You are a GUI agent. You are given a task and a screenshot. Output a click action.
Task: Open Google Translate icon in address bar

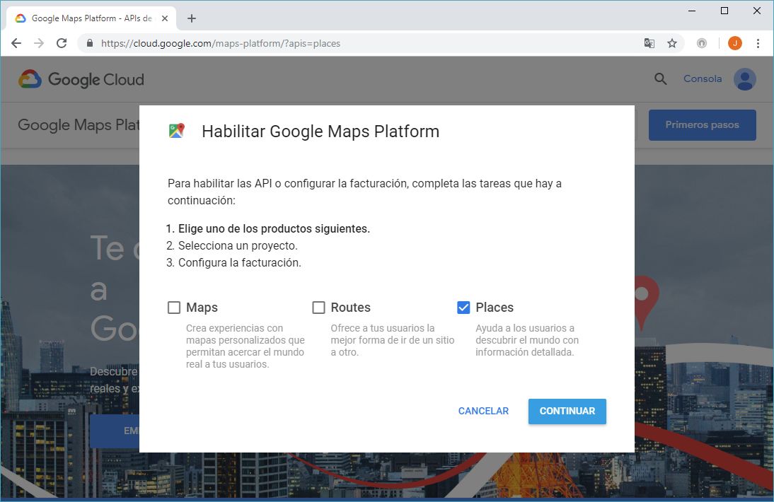649,43
